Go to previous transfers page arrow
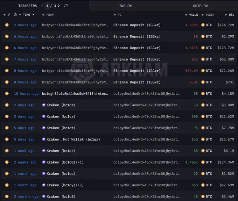This screenshot has width=238, height=201. click(x=42, y=6)
